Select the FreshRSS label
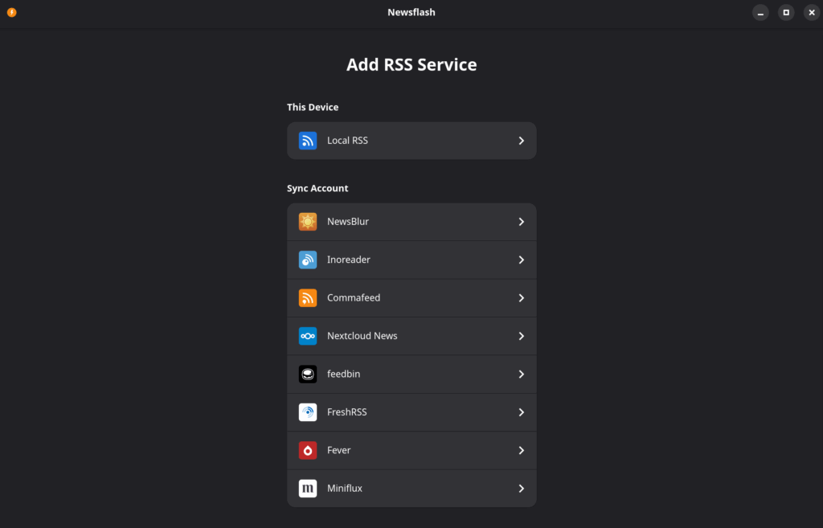Viewport: 823px width, 528px height. pos(347,412)
